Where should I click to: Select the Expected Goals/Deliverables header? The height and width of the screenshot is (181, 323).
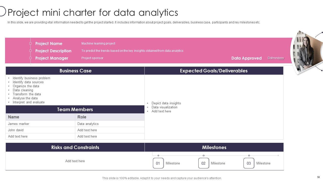coord(214,71)
